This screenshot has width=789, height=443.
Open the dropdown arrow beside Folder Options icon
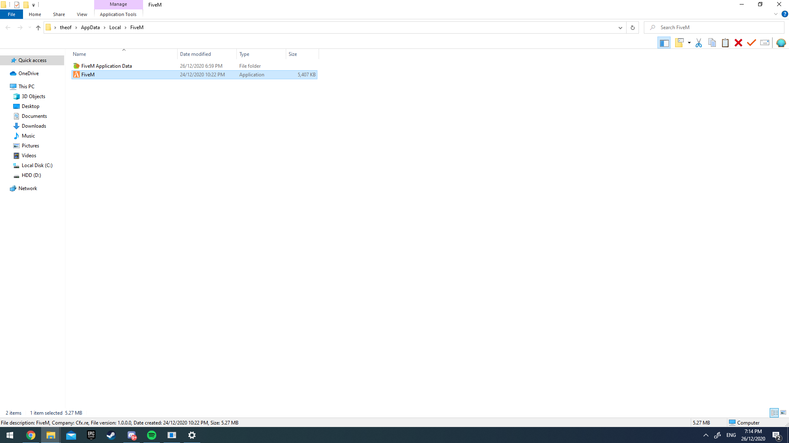coord(689,43)
